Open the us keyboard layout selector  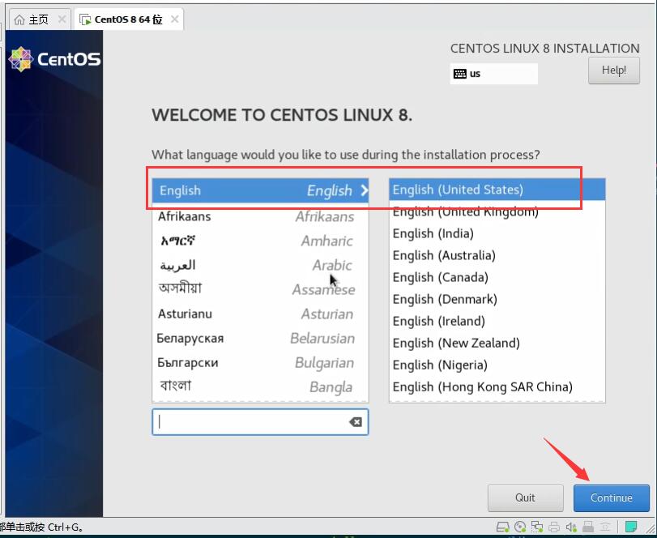[x=493, y=74]
